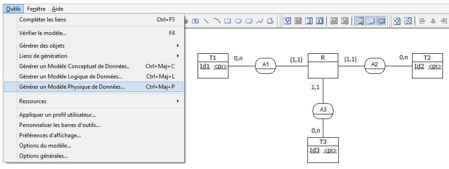Image resolution: width=449 pixels, height=169 pixels.
Task: Select the Arc drawing tool
Action: (x=217, y=21)
